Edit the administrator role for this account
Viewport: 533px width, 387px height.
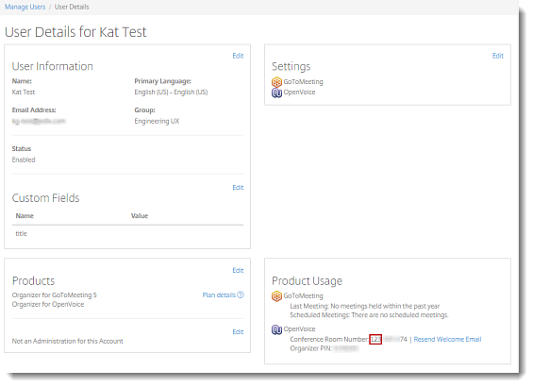point(238,332)
